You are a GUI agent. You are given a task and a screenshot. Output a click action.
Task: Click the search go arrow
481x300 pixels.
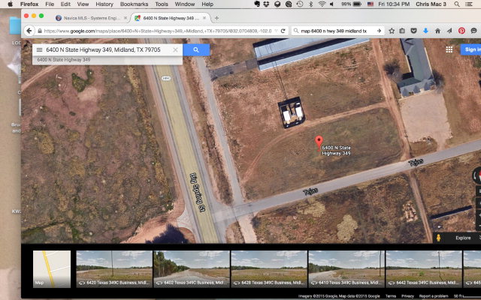pyautogui.click(x=379, y=31)
